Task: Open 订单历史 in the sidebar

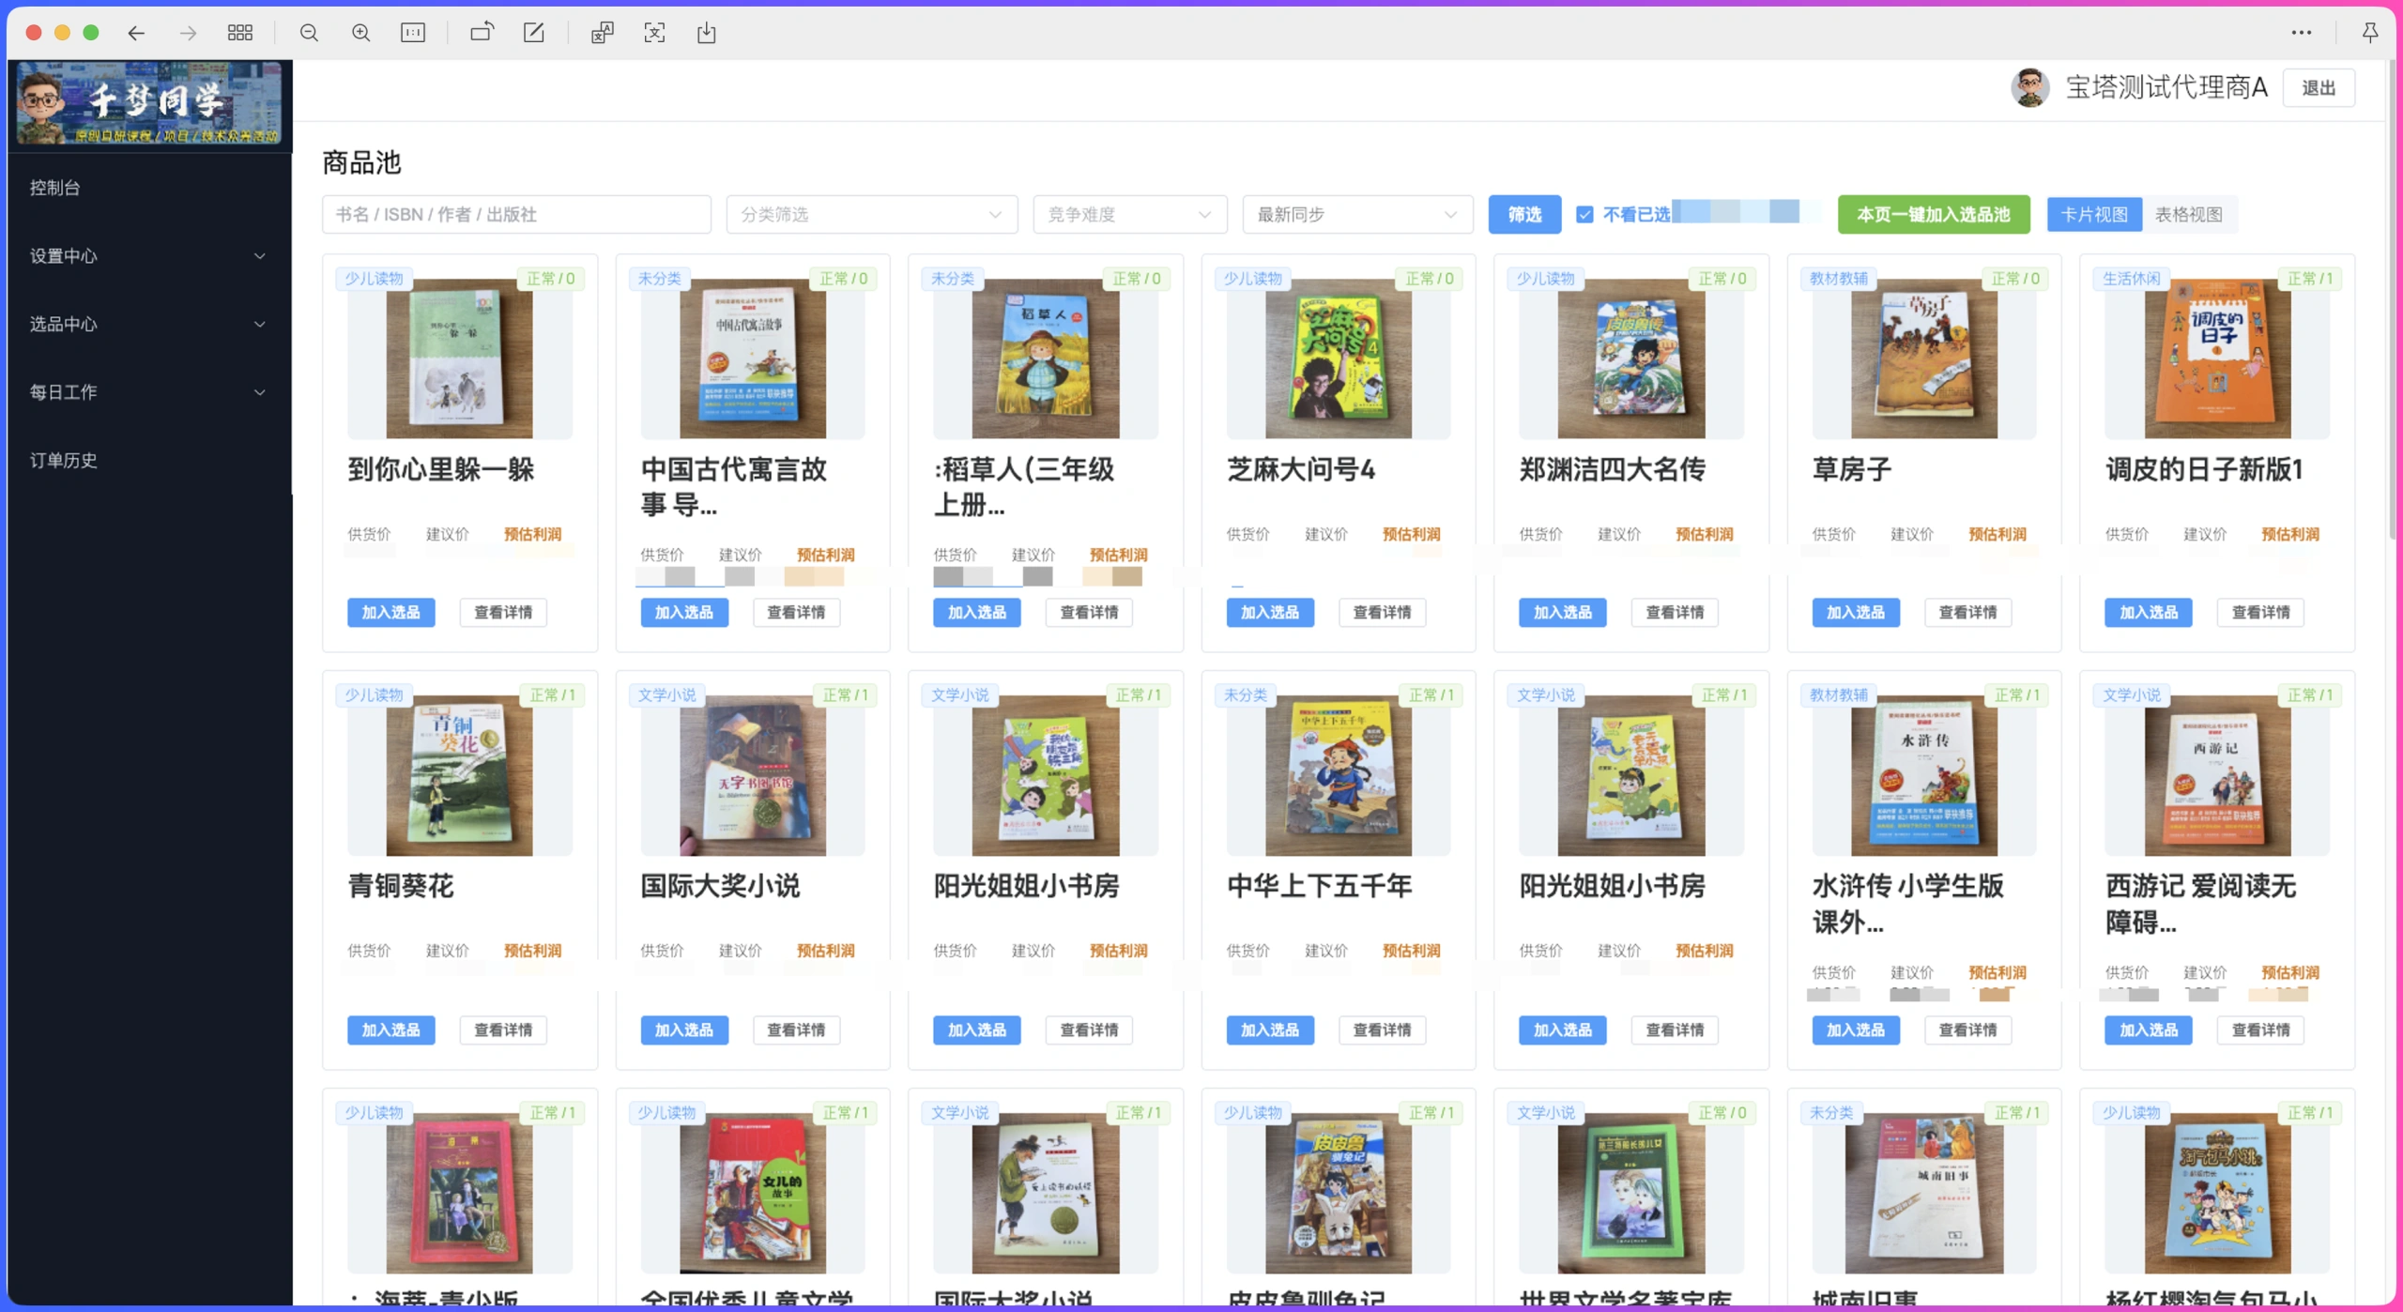Action: [x=147, y=461]
